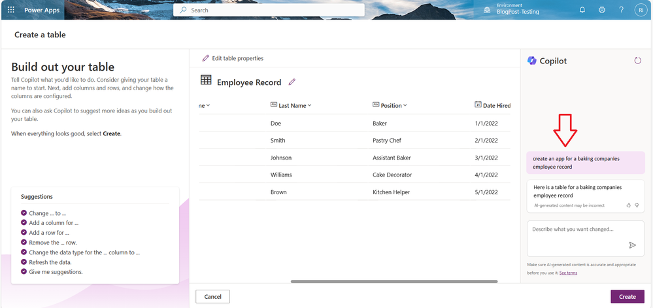
Task: Open the settings gear
Action: click(x=602, y=10)
